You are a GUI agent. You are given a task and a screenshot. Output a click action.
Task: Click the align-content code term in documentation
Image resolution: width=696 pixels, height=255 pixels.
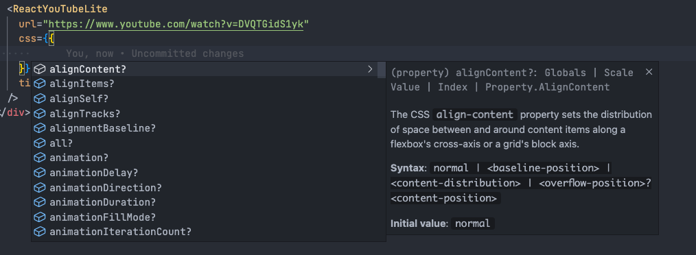click(474, 115)
